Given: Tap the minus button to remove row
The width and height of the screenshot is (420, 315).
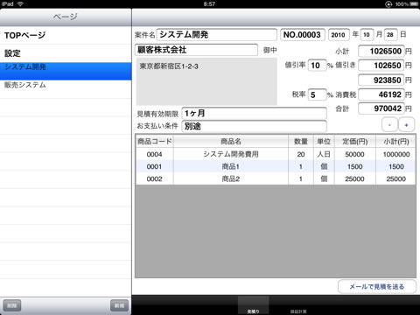Looking at the screenshot, I should click(x=389, y=125).
